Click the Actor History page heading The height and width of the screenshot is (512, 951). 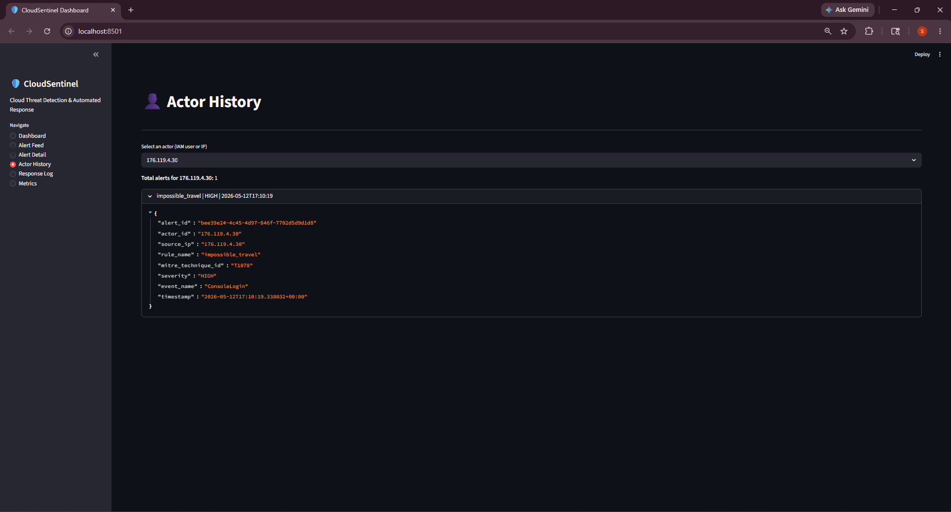(x=214, y=102)
